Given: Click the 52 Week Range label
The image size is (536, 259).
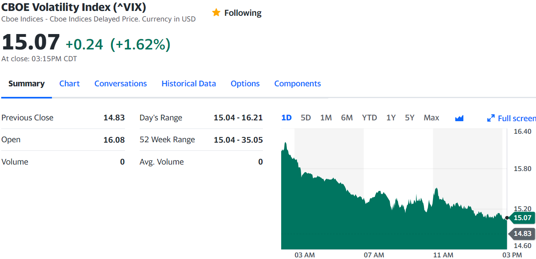Looking at the screenshot, I should point(167,140).
